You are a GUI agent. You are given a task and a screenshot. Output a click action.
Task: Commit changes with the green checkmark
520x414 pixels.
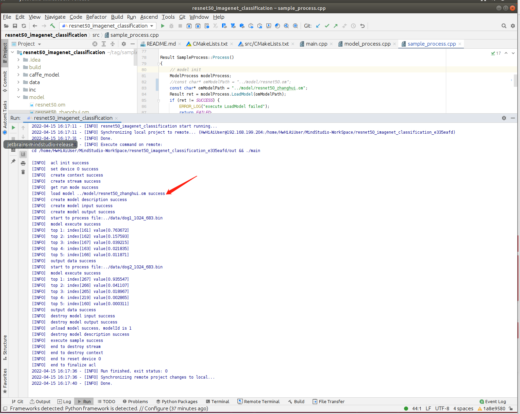tap(327, 26)
